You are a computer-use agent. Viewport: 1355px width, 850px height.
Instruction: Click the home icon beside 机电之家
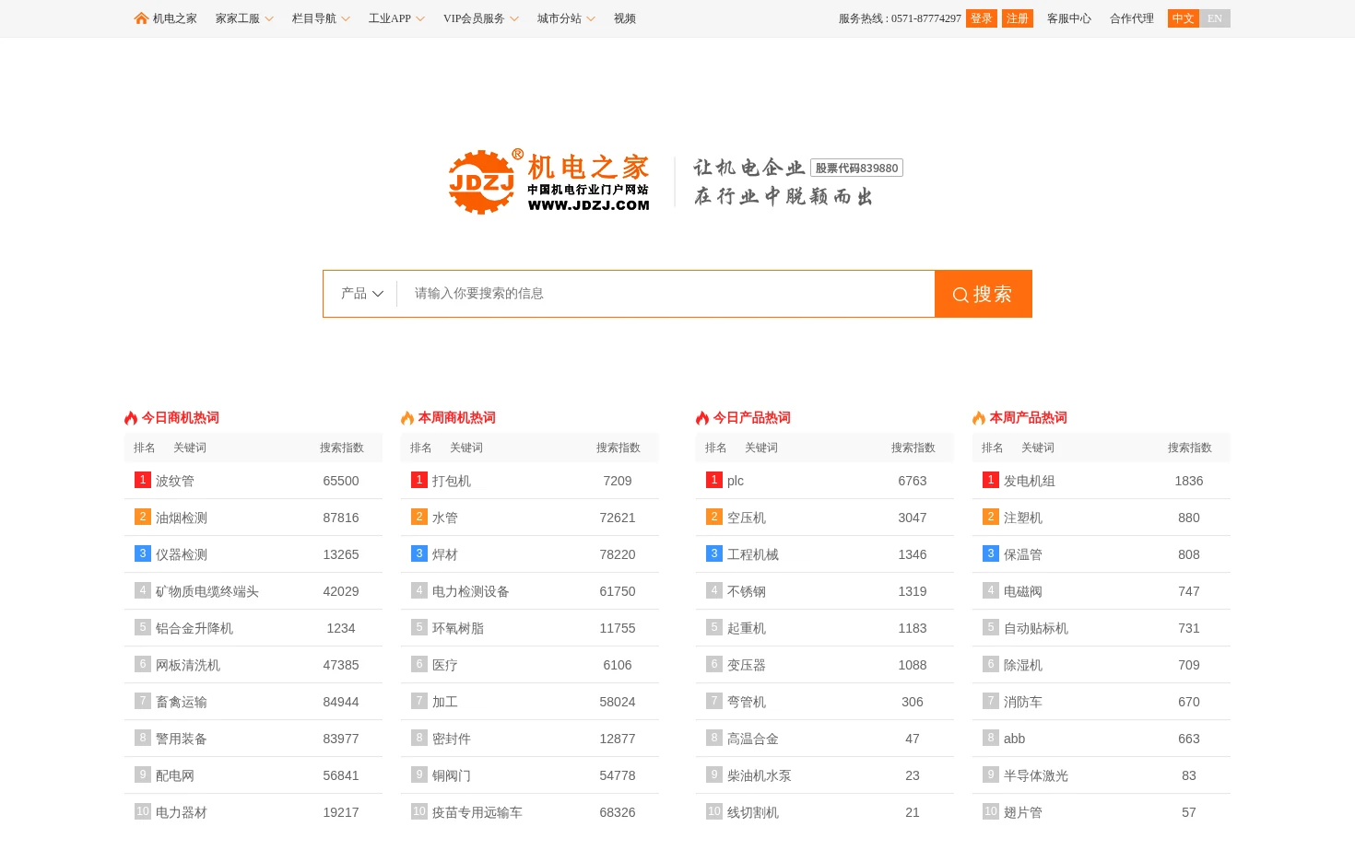141,18
